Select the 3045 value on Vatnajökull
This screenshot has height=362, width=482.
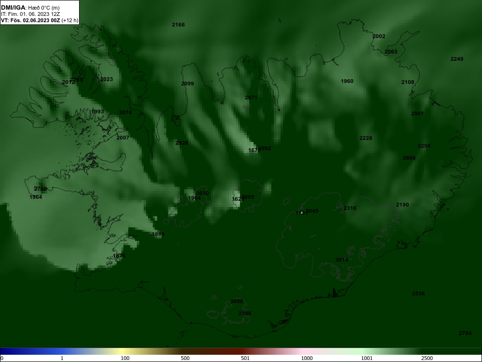[312, 211]
